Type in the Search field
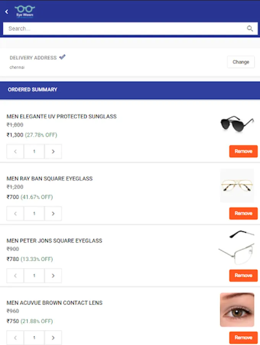The image size is (260, 345). coord(122,28)
